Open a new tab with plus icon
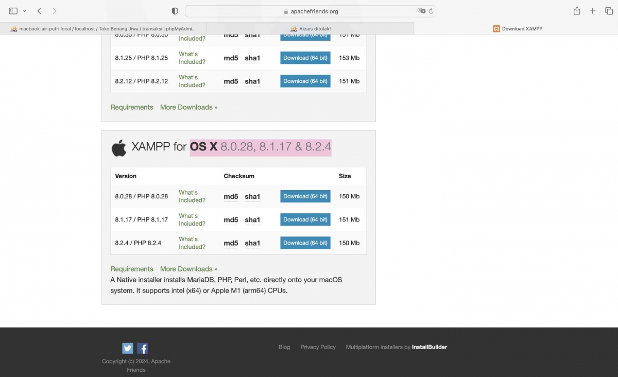 point(593,11)
